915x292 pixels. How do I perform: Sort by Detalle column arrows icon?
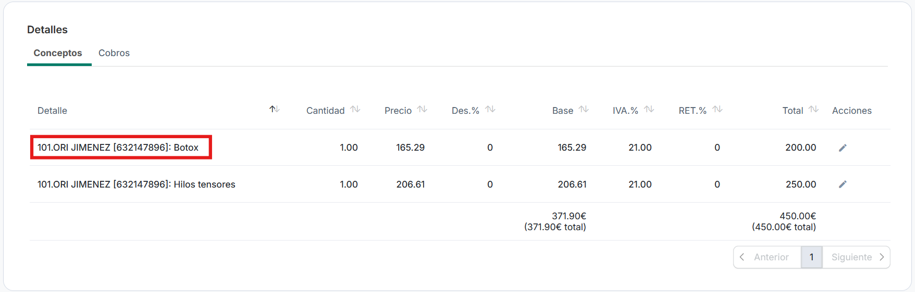pos(275,109)
